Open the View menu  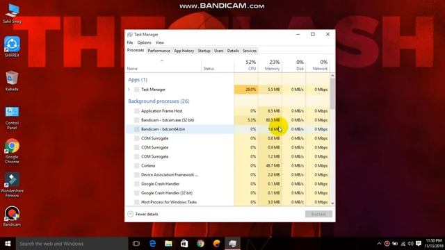click(x=159, y=42)
